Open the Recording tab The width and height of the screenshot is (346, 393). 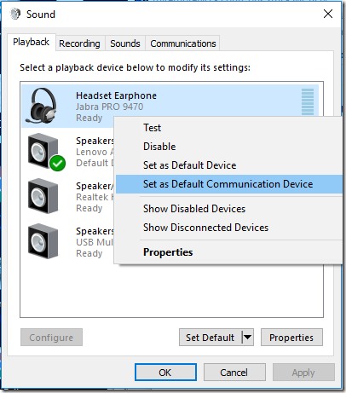tap(79, 43)
